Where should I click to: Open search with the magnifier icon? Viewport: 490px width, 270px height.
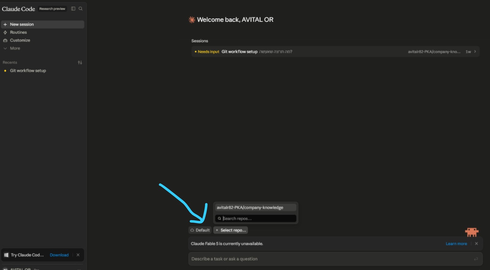[81, 9]
